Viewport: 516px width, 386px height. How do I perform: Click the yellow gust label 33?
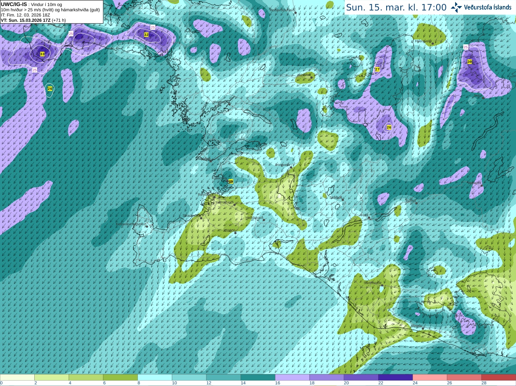pos(42,54)
